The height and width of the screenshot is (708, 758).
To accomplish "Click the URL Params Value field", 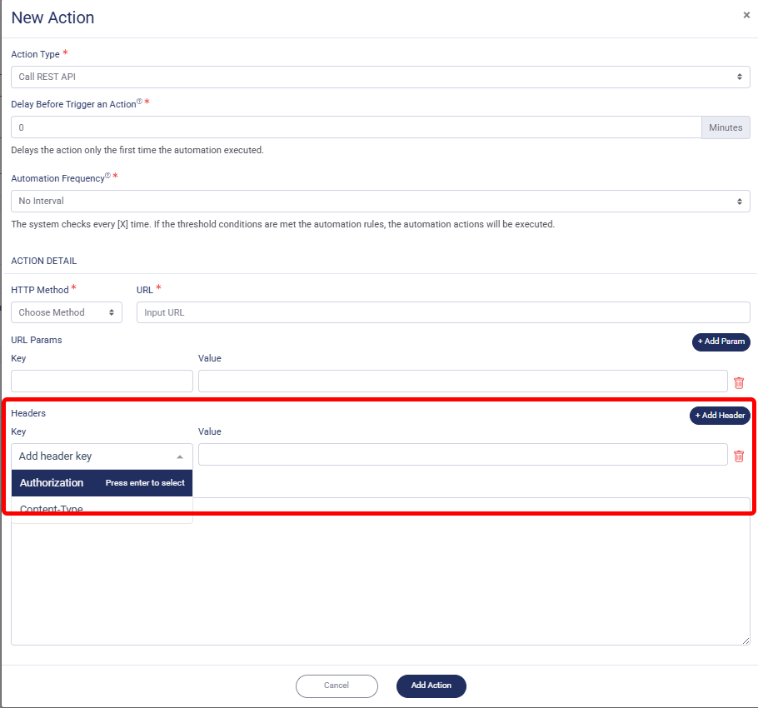I will tap(462, 381).
